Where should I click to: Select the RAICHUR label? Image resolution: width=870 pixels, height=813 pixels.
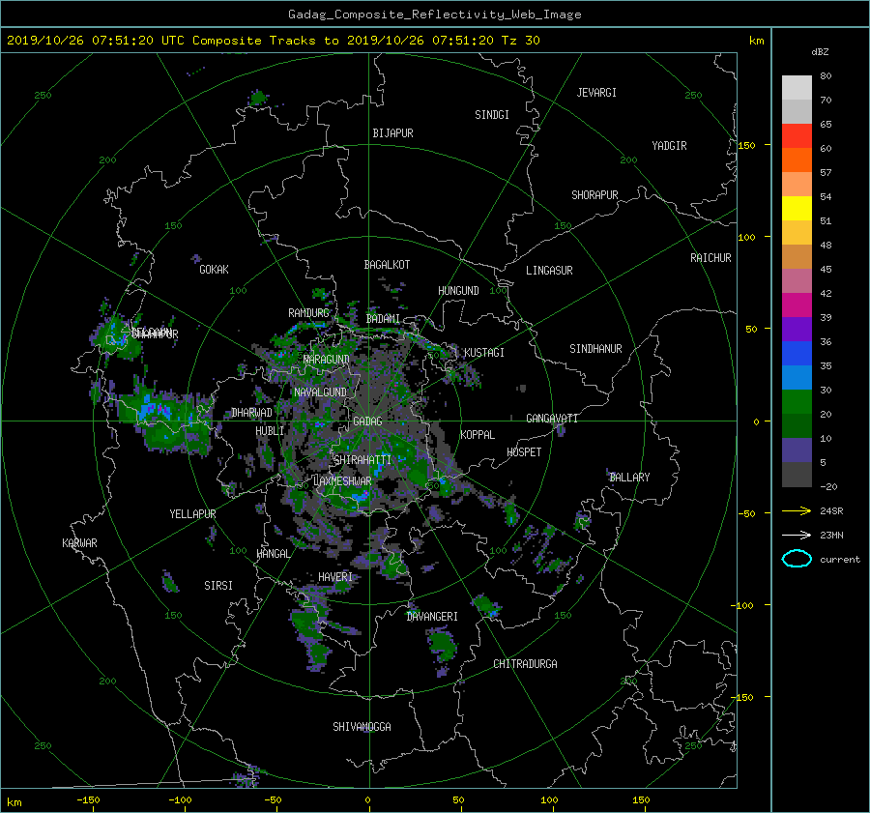(x=710, y=258)
